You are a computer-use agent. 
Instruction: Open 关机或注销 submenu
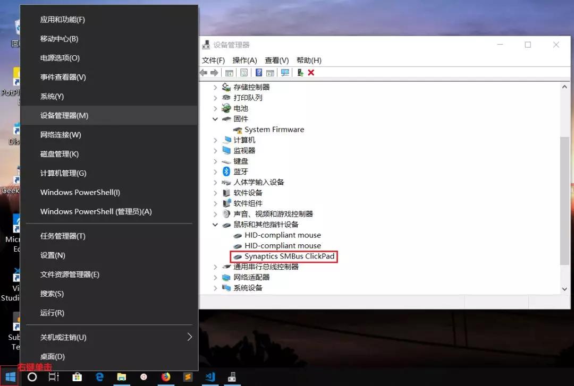pyautogui.click(x=64, y=337)
